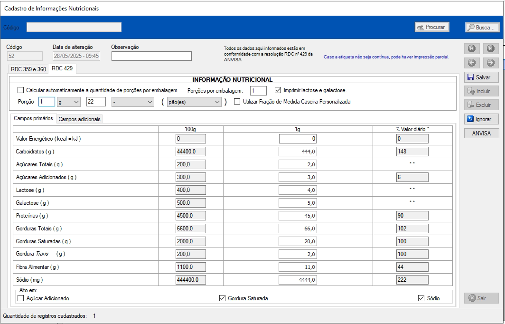
Task: Click the Carboidratos per-portion field 444,0
Action: point(298,152)
